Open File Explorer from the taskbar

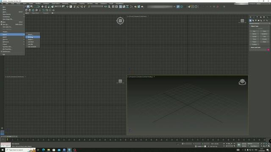49,150
